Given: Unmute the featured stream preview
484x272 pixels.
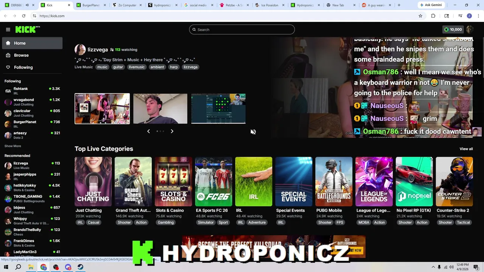Looking at the screenshot, I should coord(253,131).
